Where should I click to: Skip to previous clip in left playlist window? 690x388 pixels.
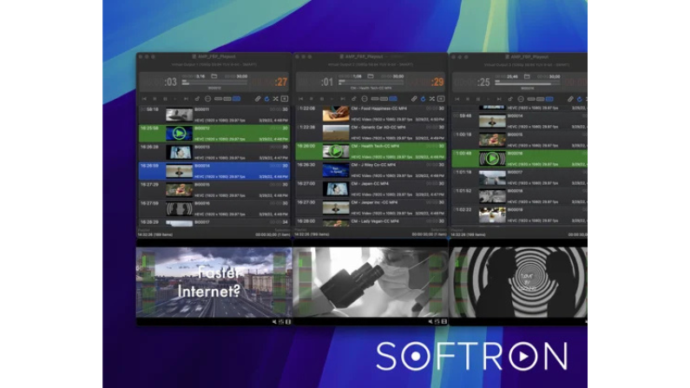(144, 99)
